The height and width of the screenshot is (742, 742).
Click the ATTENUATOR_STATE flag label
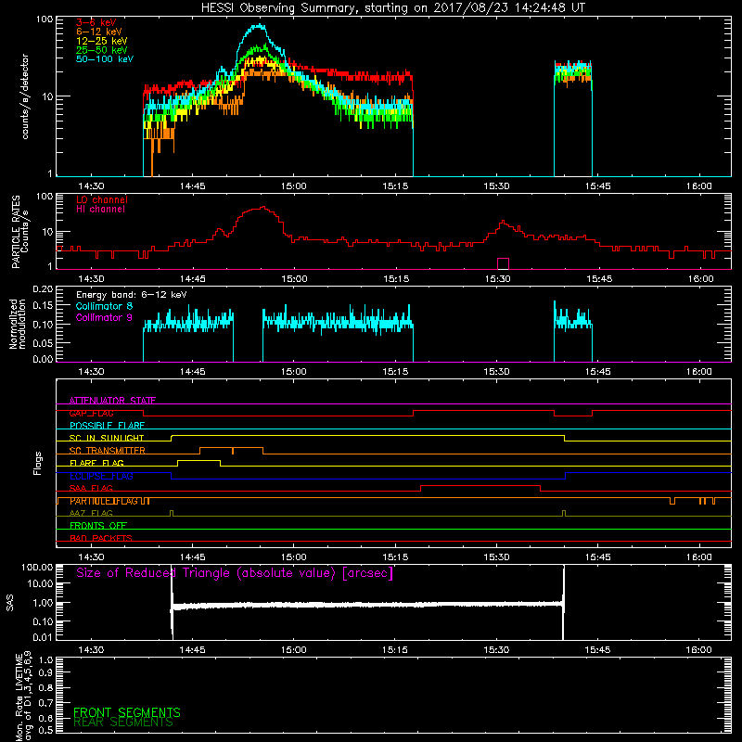pyautogui.click(x=112, y=401)
